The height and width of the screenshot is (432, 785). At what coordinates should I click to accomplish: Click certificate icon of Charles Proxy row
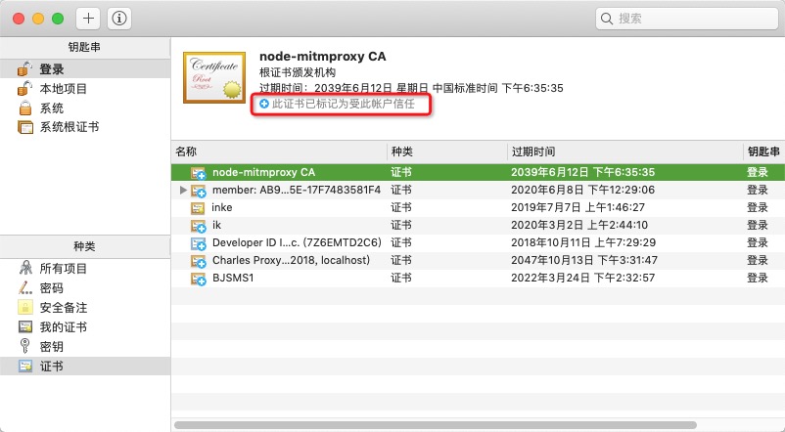coord(199,261)
